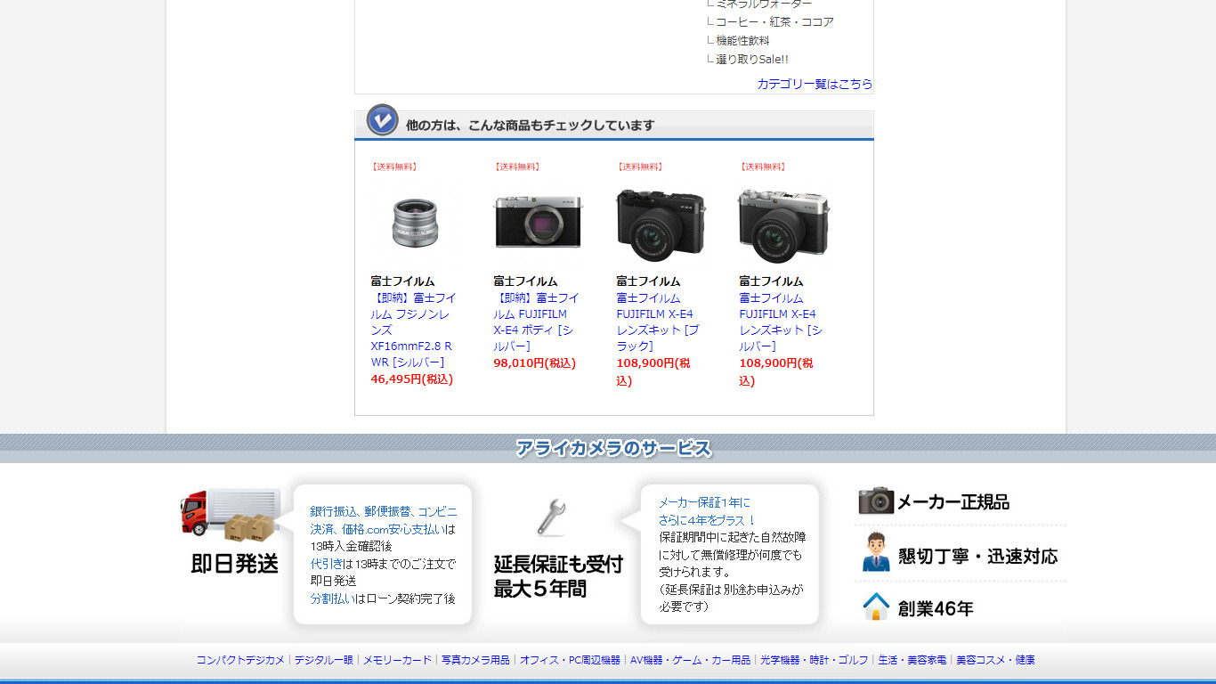This screenshot has width=1216, height=684.
Task: Open the デジタル一眼 footer menu
Action: (324, 660)
